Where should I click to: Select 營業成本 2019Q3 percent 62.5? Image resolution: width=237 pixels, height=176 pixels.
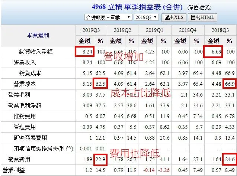(100, 84)
